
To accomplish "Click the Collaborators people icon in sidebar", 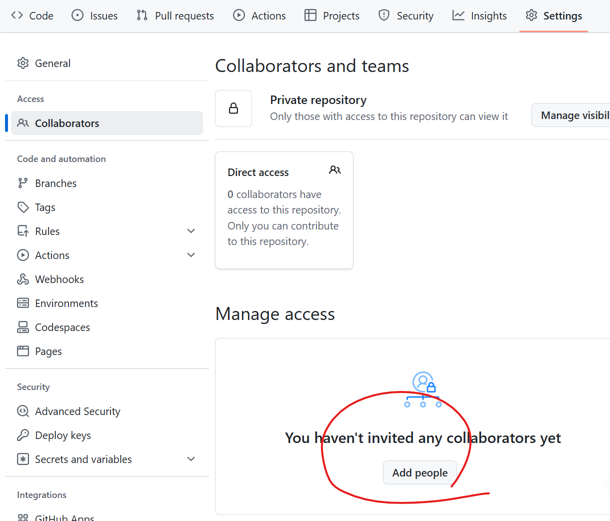I will tap(23, 122).
